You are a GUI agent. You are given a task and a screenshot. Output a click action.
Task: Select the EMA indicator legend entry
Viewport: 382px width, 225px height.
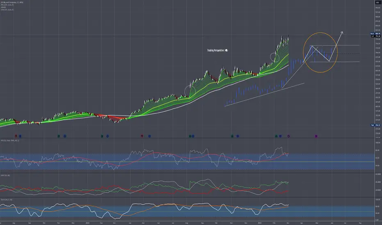[7, 10]
